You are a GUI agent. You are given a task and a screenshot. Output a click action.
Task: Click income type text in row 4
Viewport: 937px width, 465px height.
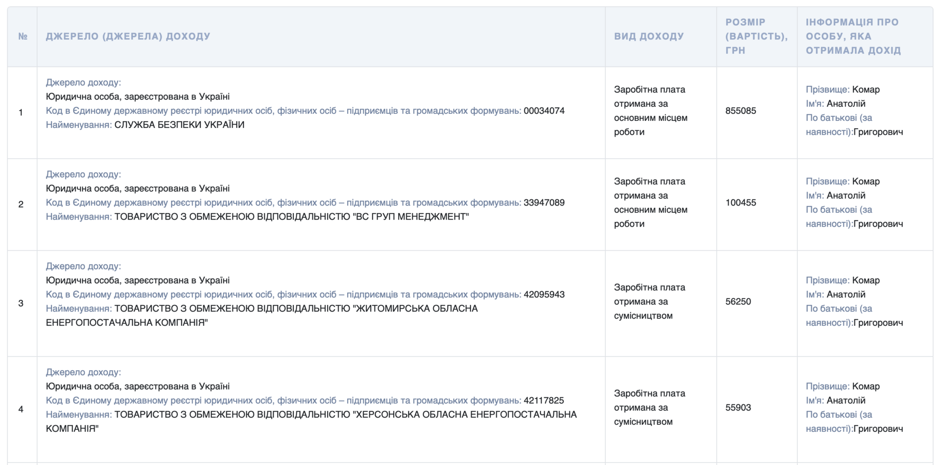pos(649,408)
